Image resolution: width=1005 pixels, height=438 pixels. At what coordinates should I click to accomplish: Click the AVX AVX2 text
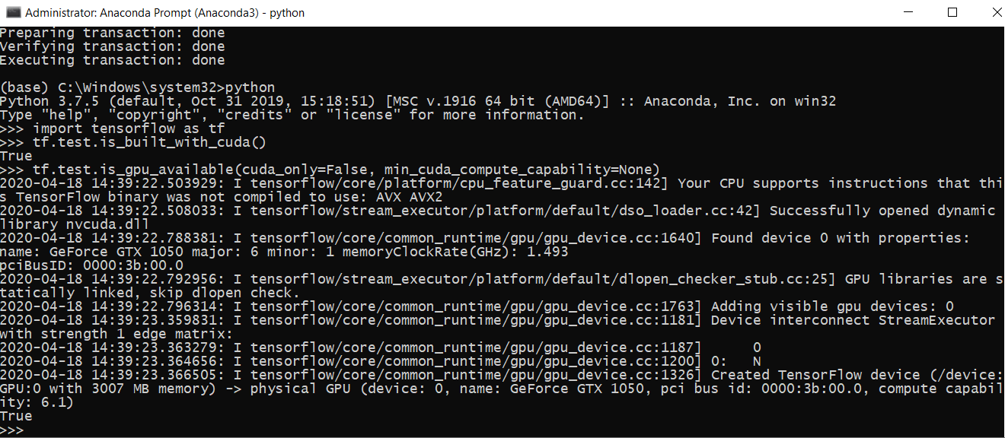pos(410,197)
